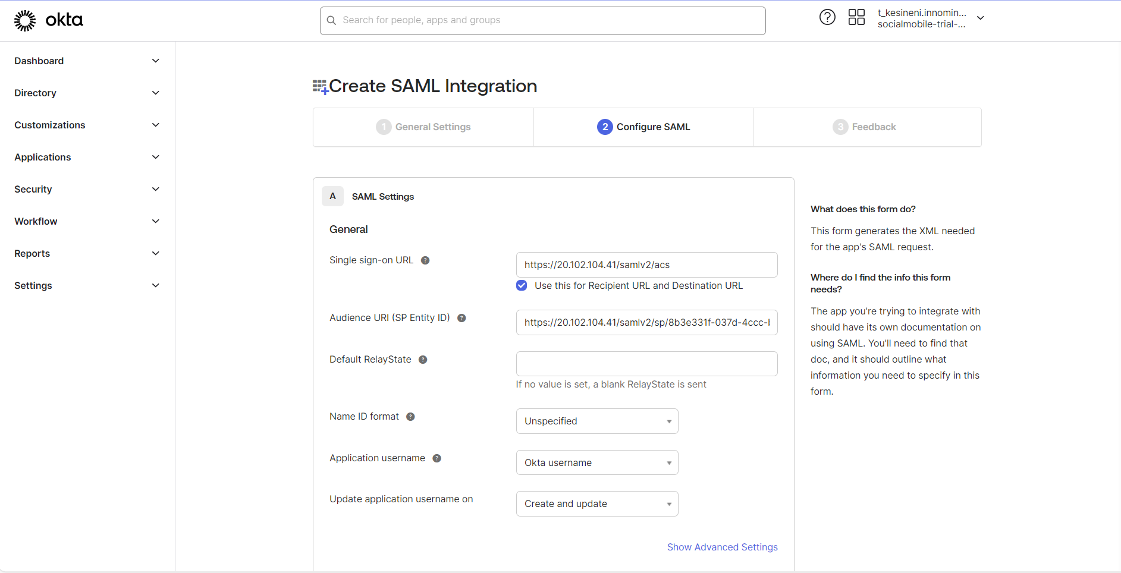Click the Audience URI help tooltip

[461, 317]
